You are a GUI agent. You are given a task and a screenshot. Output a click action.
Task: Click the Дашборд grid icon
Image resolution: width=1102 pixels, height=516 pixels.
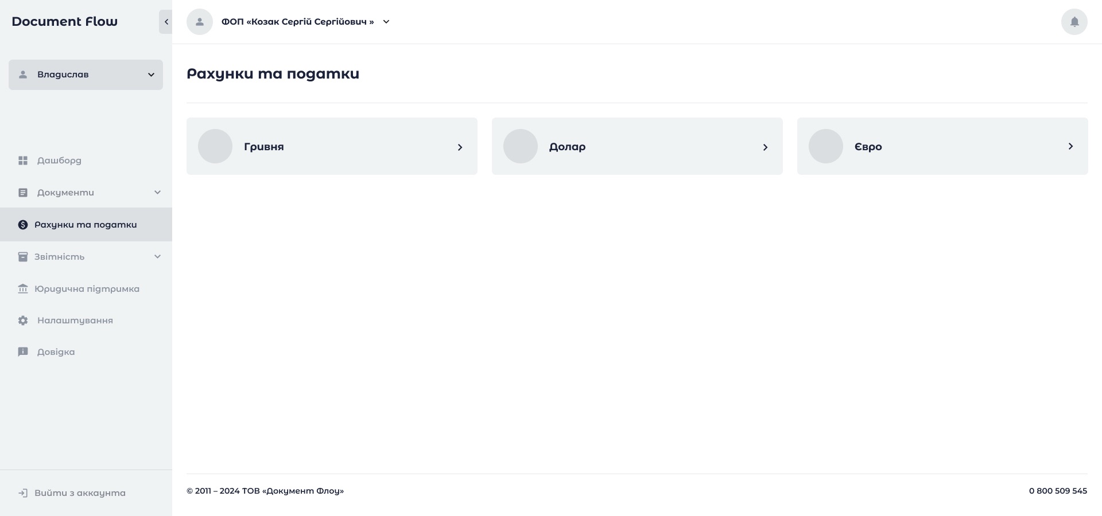point(23,161)
